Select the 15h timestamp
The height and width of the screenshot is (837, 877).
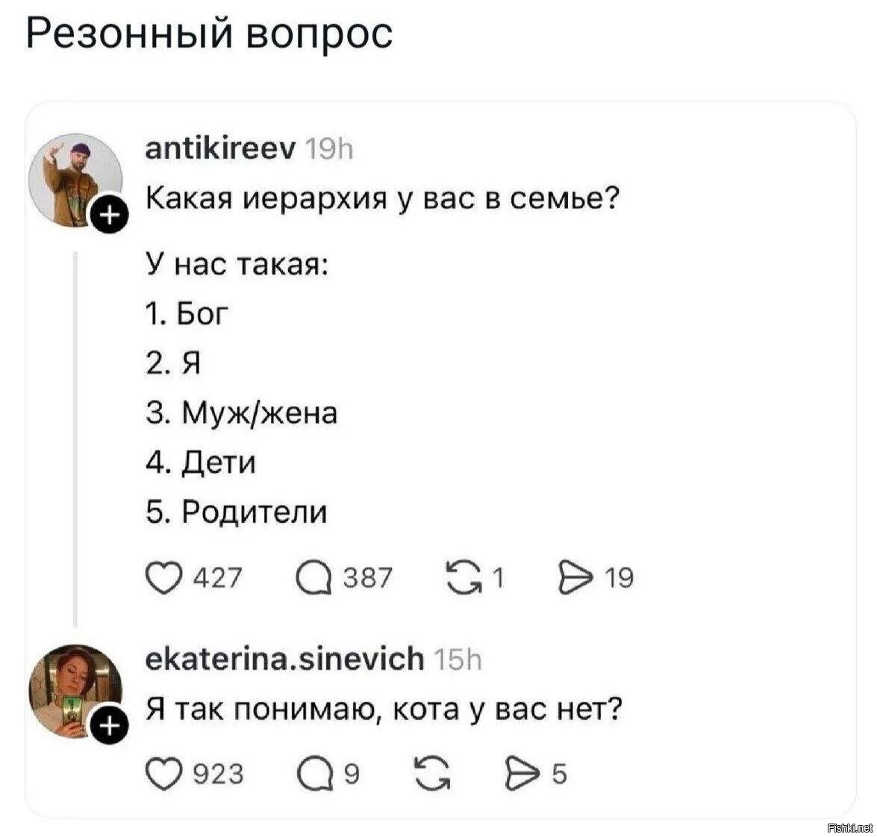pos(458,659)
